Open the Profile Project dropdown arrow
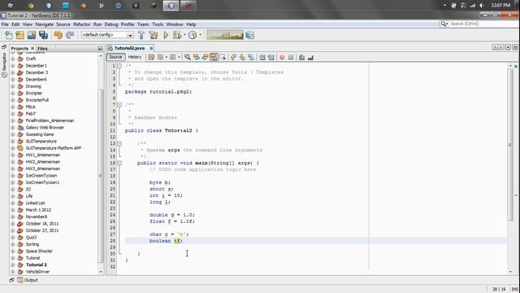 [x=201, y=35]
